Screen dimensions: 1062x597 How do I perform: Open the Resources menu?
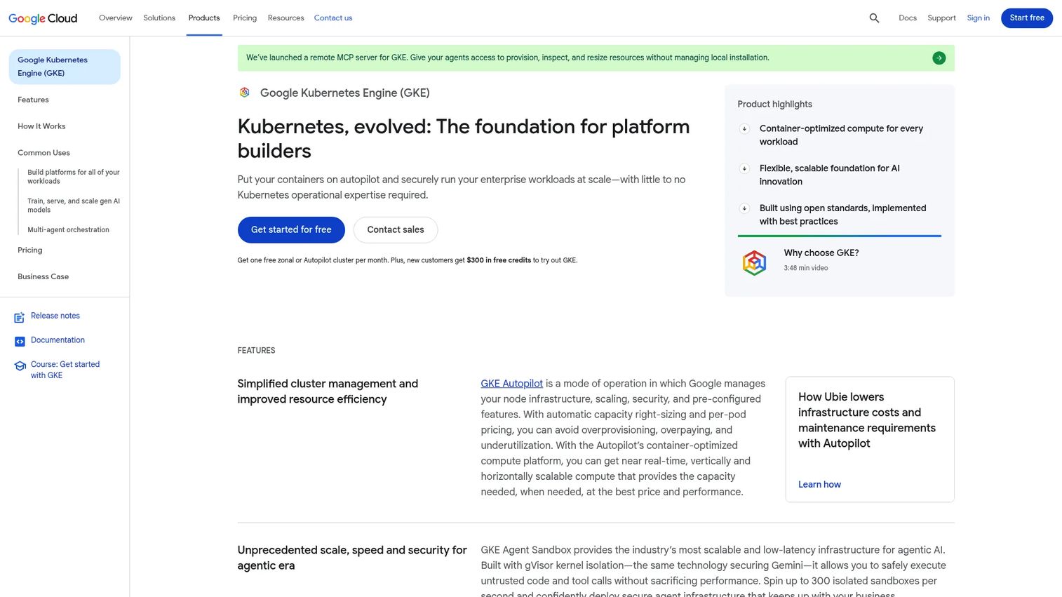(285, 18)
